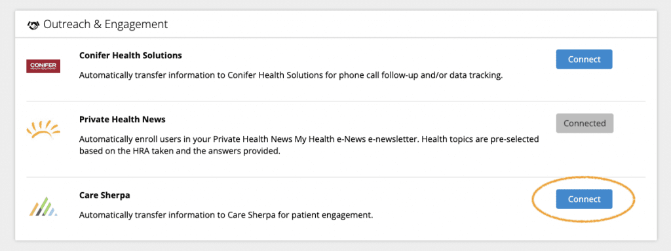Connect Conifer Health Solutions integration
This screenshot has height=251, width=671.
pyautogui.click(x=584, y=59)
